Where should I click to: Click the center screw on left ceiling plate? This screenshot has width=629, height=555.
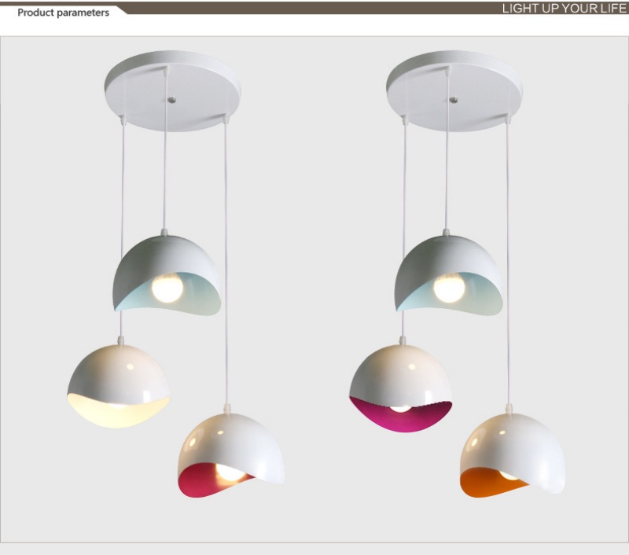click(x=170, y=100)
